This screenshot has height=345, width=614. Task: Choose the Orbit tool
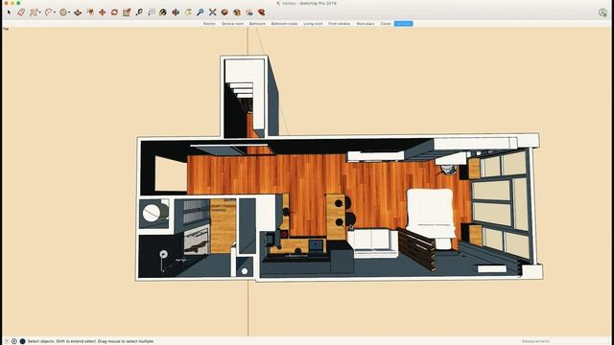point(176,12)
